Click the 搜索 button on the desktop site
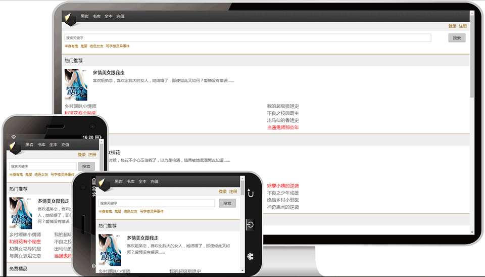The height and width of the screenshot is (277, 485). (x=457, y=38)
